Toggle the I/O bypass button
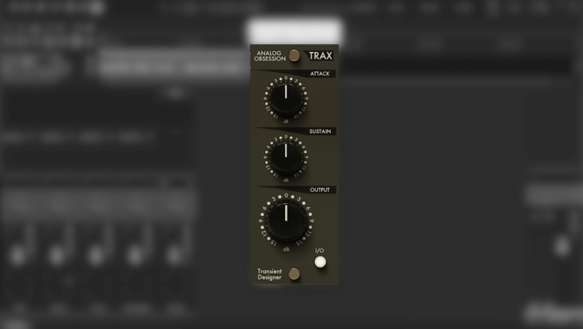This screenshot has width=583, height=329. pyautogui.click(x=320, y=262)
